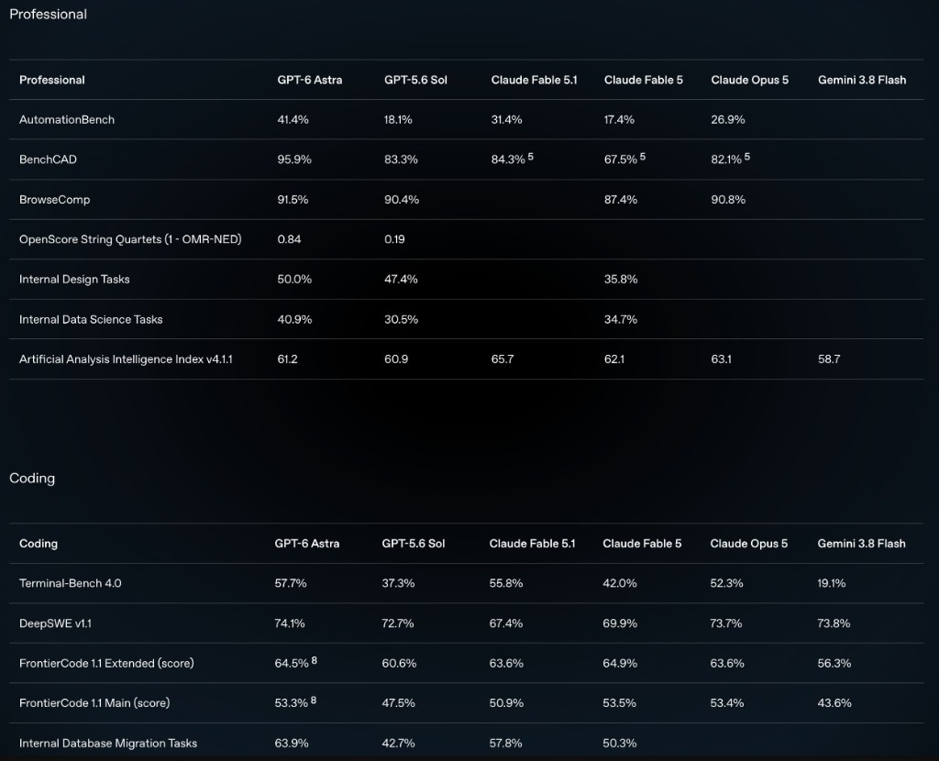Click Intelligence Index value 65.7
The width and height of the screenshot is (939, 761).
tap(503, 359)
